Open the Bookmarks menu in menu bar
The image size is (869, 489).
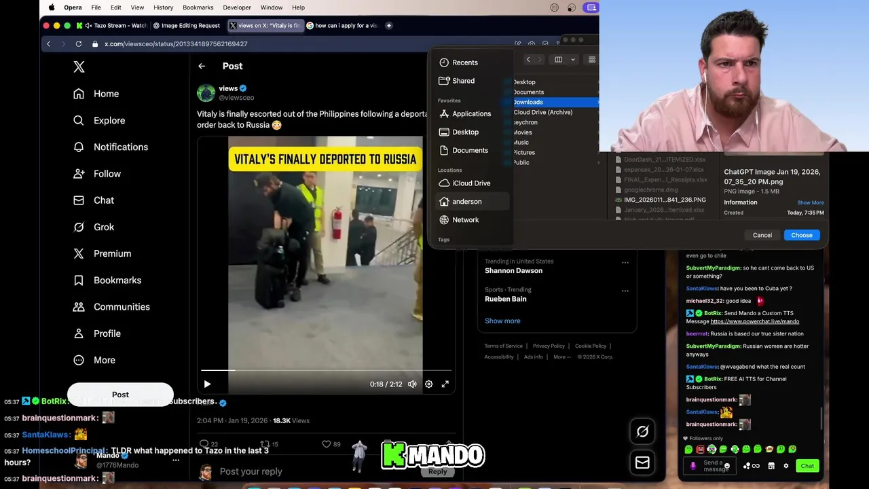click(x=198, y=7)
